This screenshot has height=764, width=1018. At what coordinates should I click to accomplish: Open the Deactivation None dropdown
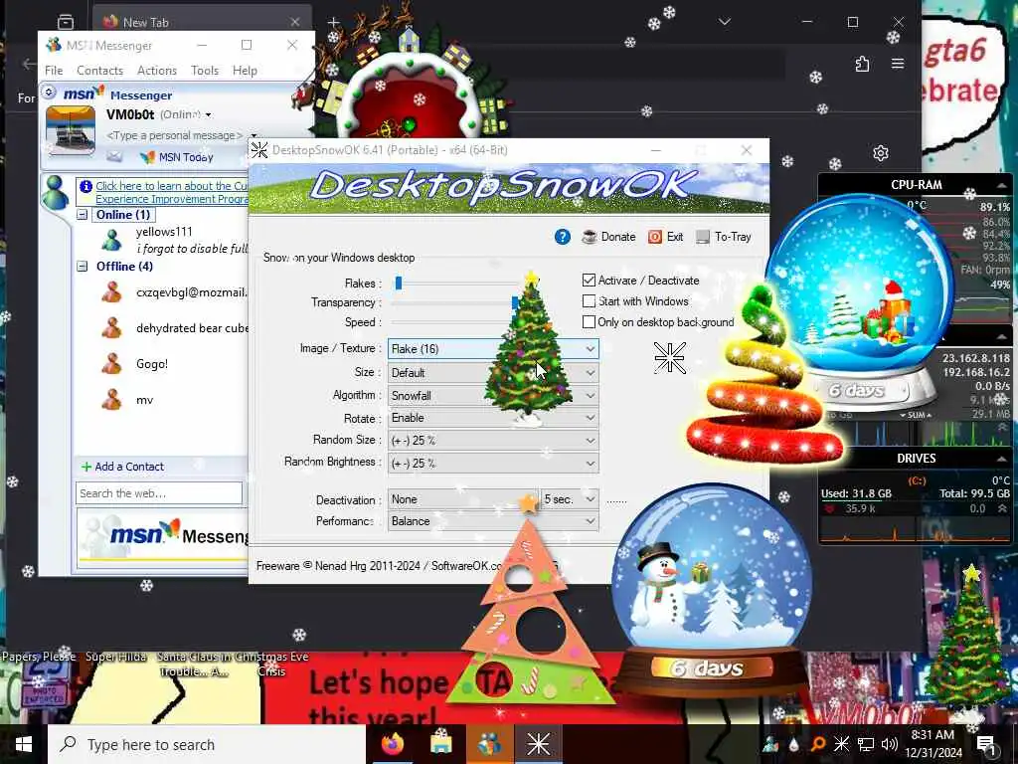[463, 499]
